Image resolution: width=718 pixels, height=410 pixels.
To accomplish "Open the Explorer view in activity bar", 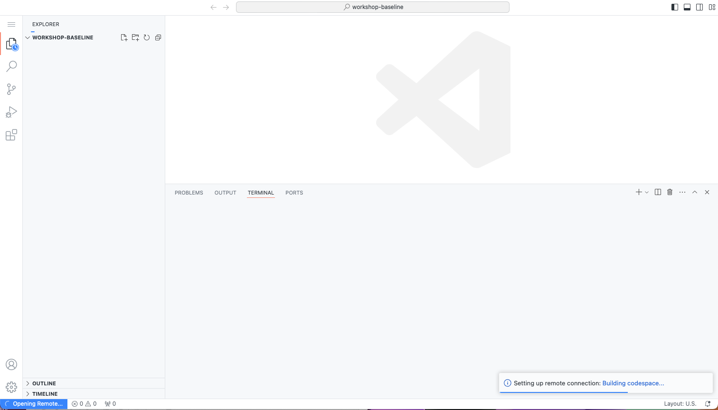I will [11, 44].
